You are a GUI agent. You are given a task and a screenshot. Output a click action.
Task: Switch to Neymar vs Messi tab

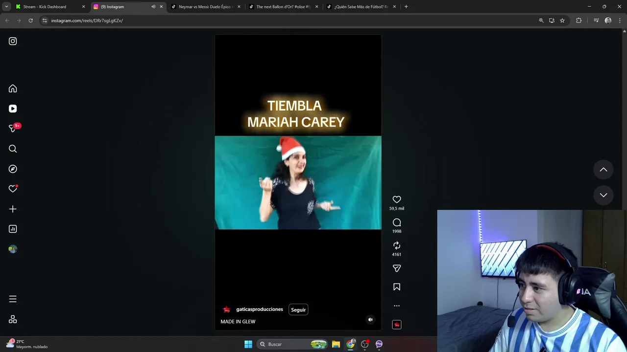(205, 7)
